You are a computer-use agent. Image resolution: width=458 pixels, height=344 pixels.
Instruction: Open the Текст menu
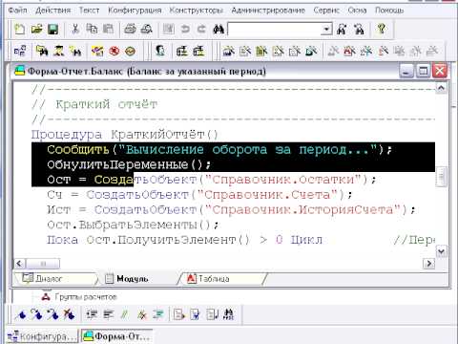coord(89,11)
